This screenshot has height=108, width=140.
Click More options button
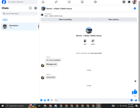coord(114,19)
